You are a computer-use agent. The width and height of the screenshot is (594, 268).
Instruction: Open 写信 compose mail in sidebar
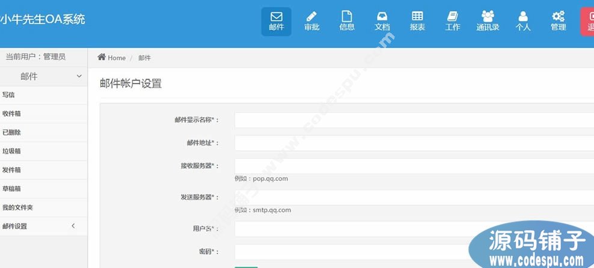(x=43, y=95)
